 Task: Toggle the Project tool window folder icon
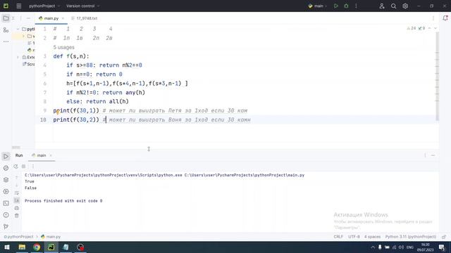point(6,18)
